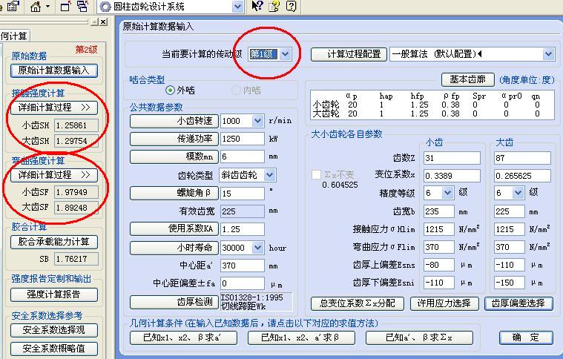Click the single window icon in toolbar

(x=66, y=7)
